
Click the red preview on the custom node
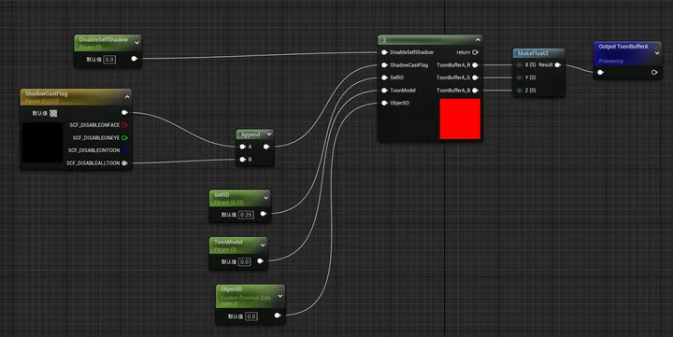click(x=460, y=119)
